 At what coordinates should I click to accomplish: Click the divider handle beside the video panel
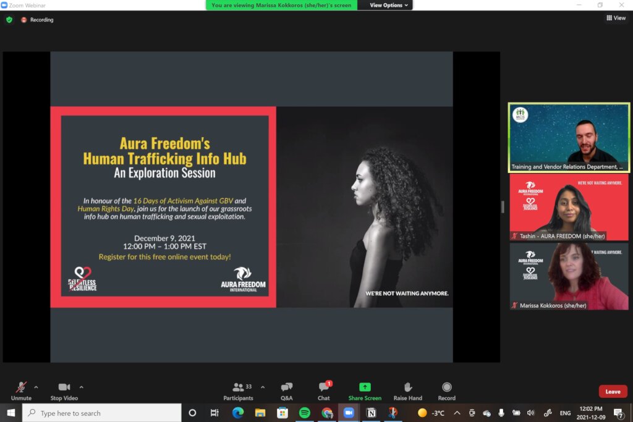click(503, 207)
